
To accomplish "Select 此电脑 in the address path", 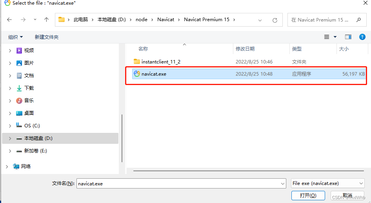I will (x=81, y=20).
